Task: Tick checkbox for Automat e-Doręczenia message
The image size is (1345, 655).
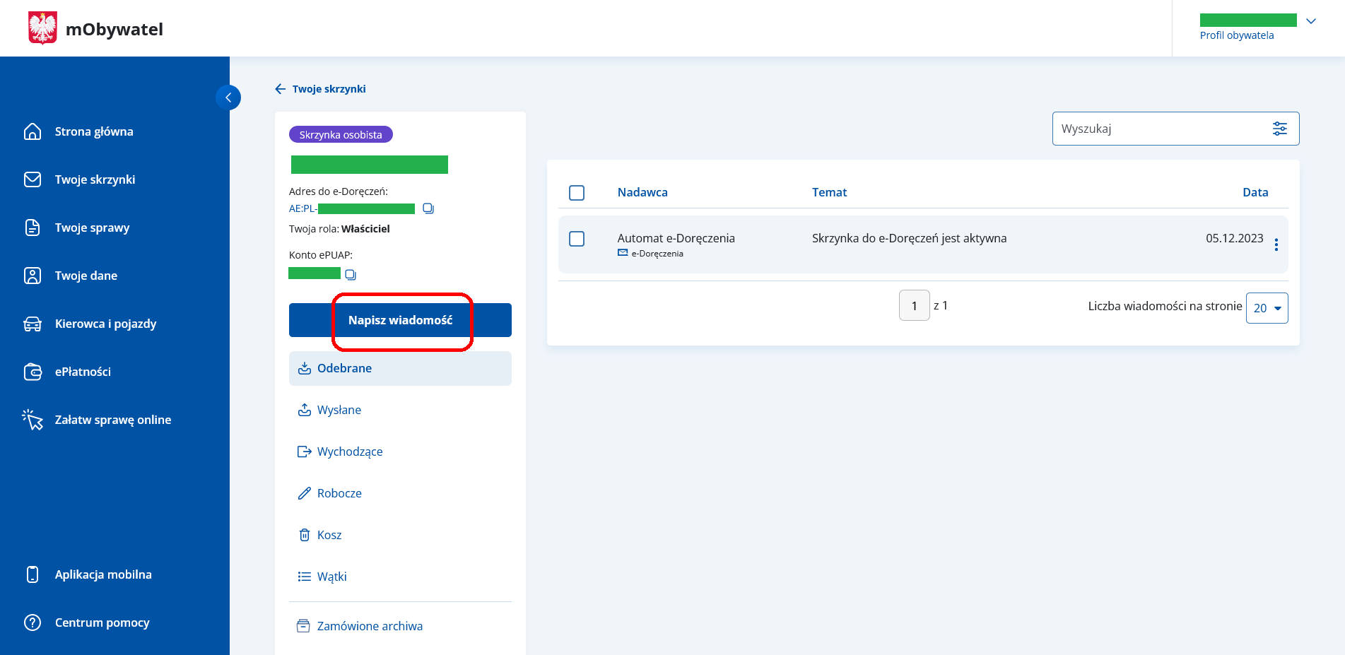Action: 577,239
